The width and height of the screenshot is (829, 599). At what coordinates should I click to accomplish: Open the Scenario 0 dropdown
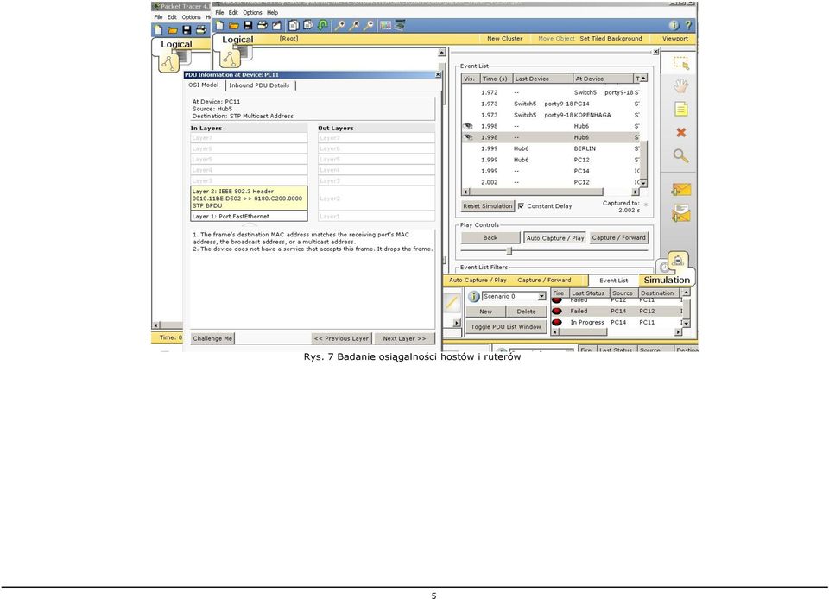[541, 297]
